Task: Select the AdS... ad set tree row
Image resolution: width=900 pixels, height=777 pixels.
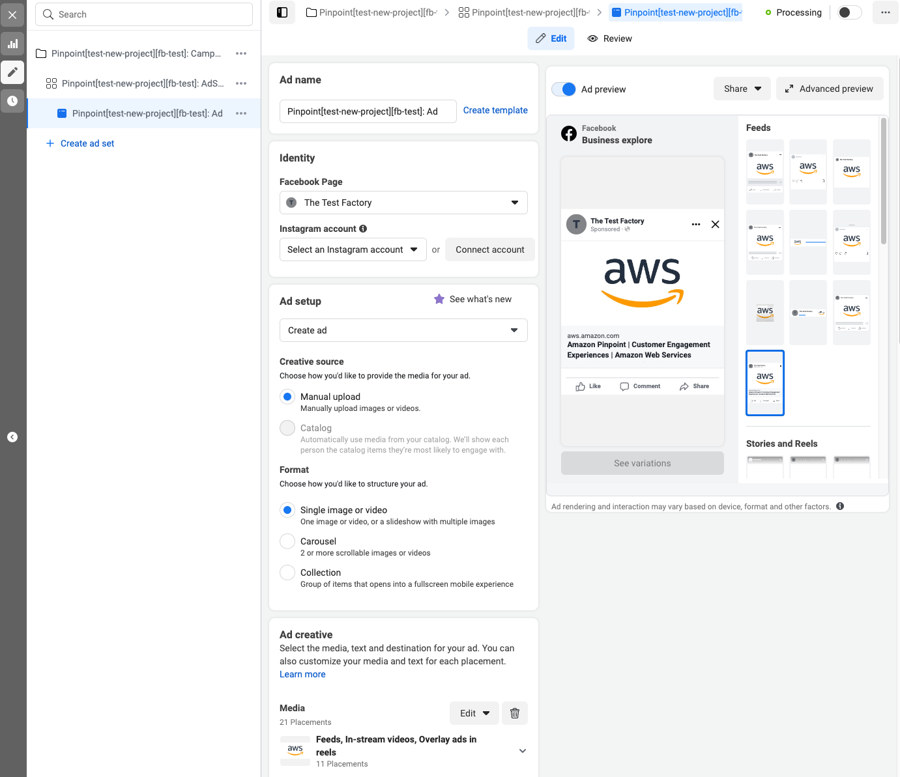Action: 143,83
